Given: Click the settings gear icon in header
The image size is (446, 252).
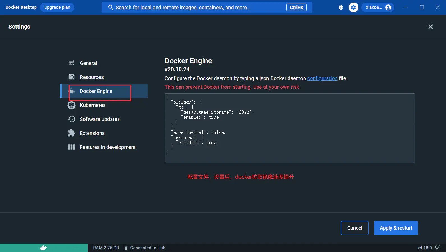Looking at the screenshot, I should point(353,8).
